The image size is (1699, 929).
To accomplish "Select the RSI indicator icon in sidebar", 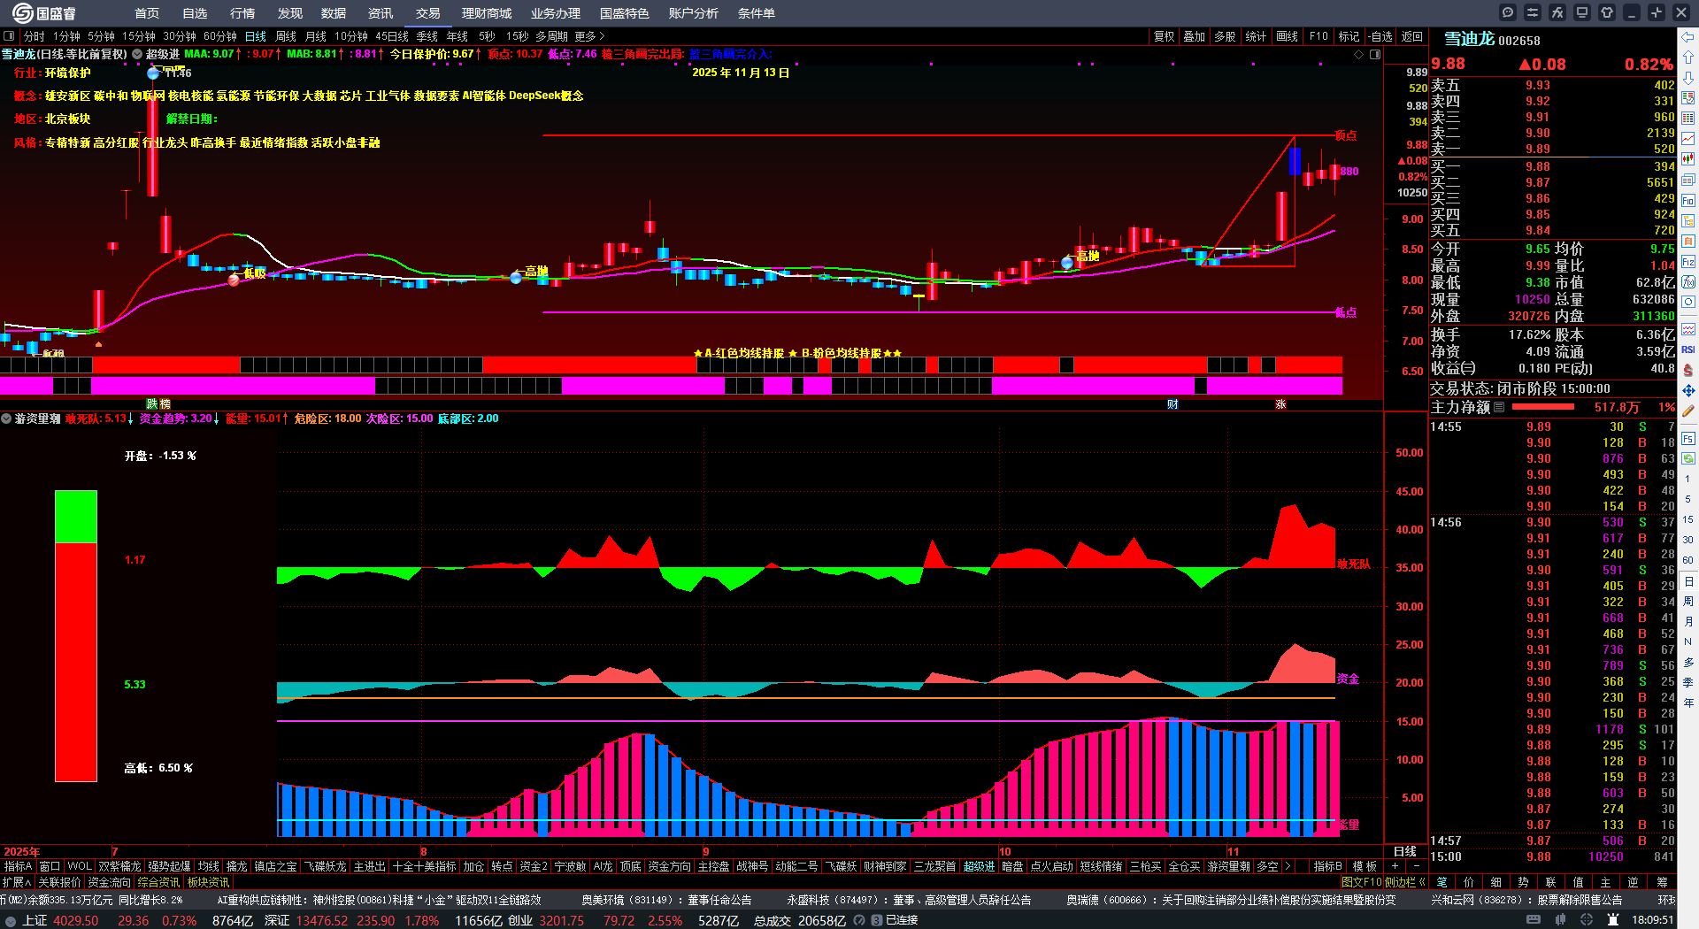I will (x=1688, y=349).
